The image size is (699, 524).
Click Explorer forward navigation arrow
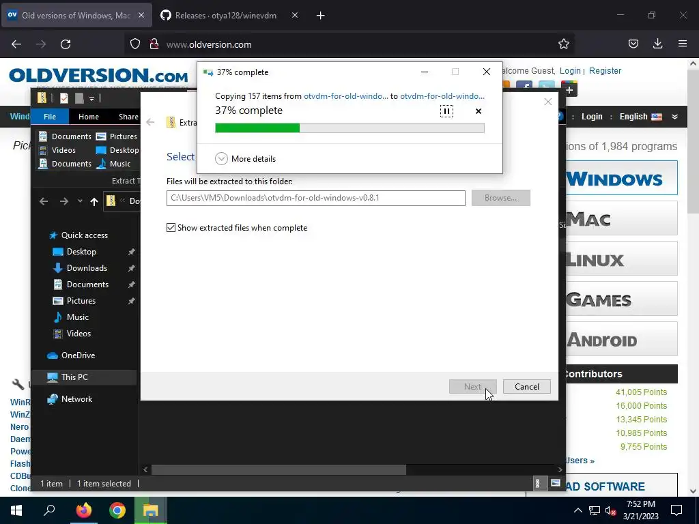63,201
